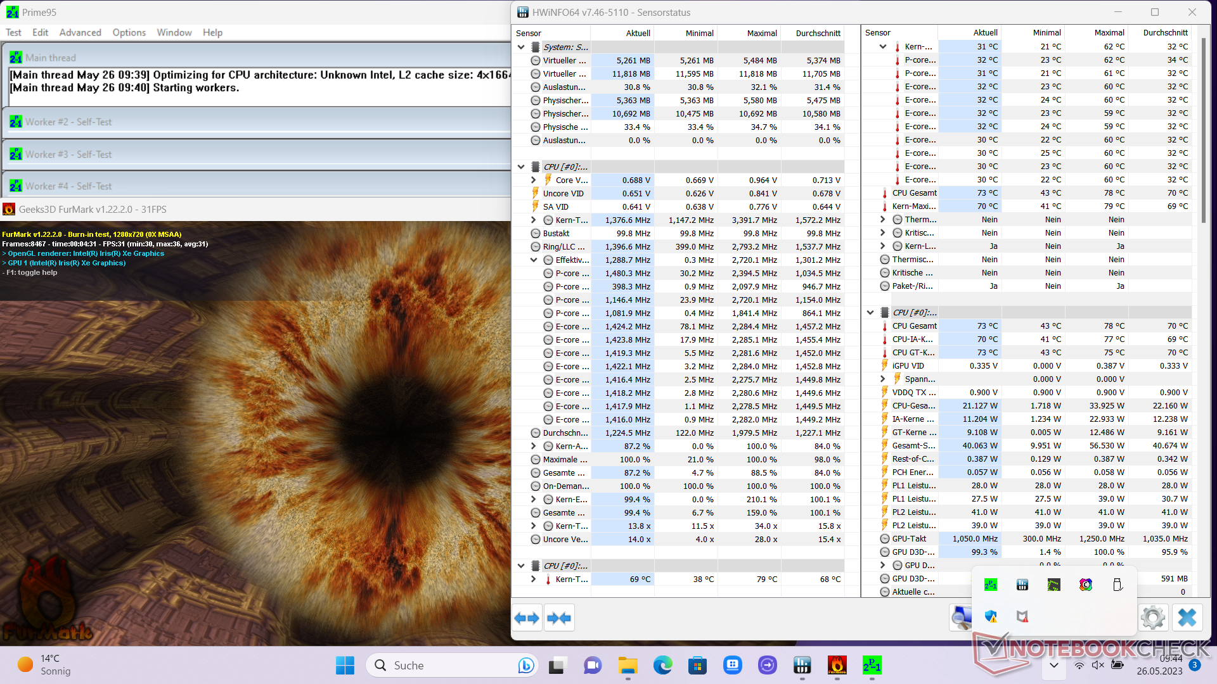Open Windows Security shield tray icon
1217x684 pixels.
(x=991, y=616)
